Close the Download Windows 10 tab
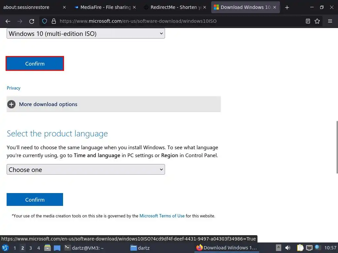The height and width of the screenshot is (253, 338). pyautogui.click(x=275, y=7)
